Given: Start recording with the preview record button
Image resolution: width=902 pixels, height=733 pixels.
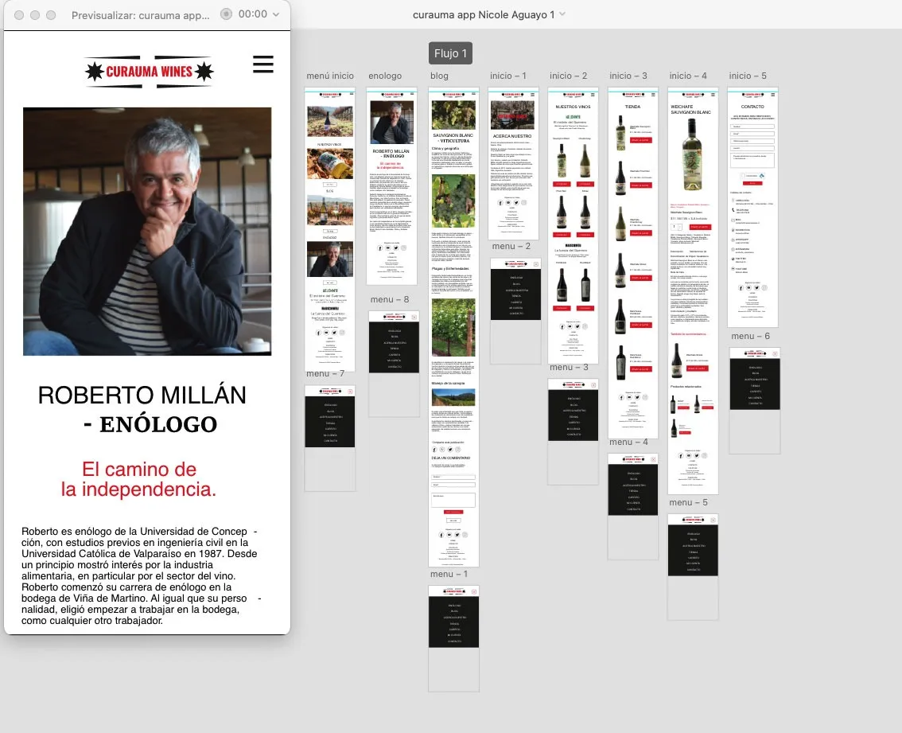Looking at the screenshot, I should click(x=226, y=14).
